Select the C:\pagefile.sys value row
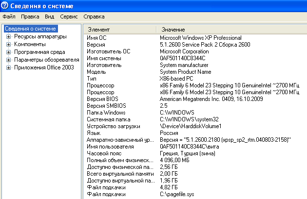Screen dimensions: 307x199 (177, 194)
